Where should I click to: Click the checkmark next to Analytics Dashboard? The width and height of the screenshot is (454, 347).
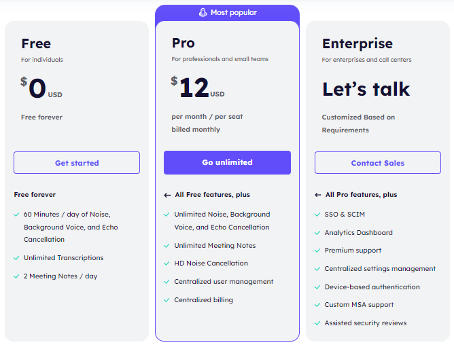[317, 233]
